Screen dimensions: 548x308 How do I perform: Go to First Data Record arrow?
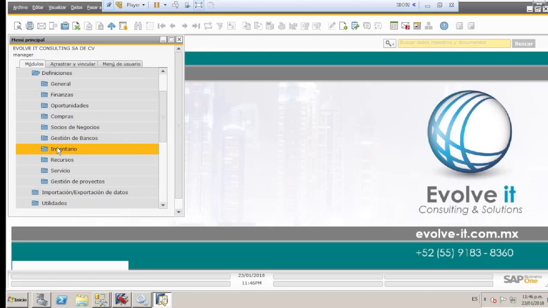[161, 26]
